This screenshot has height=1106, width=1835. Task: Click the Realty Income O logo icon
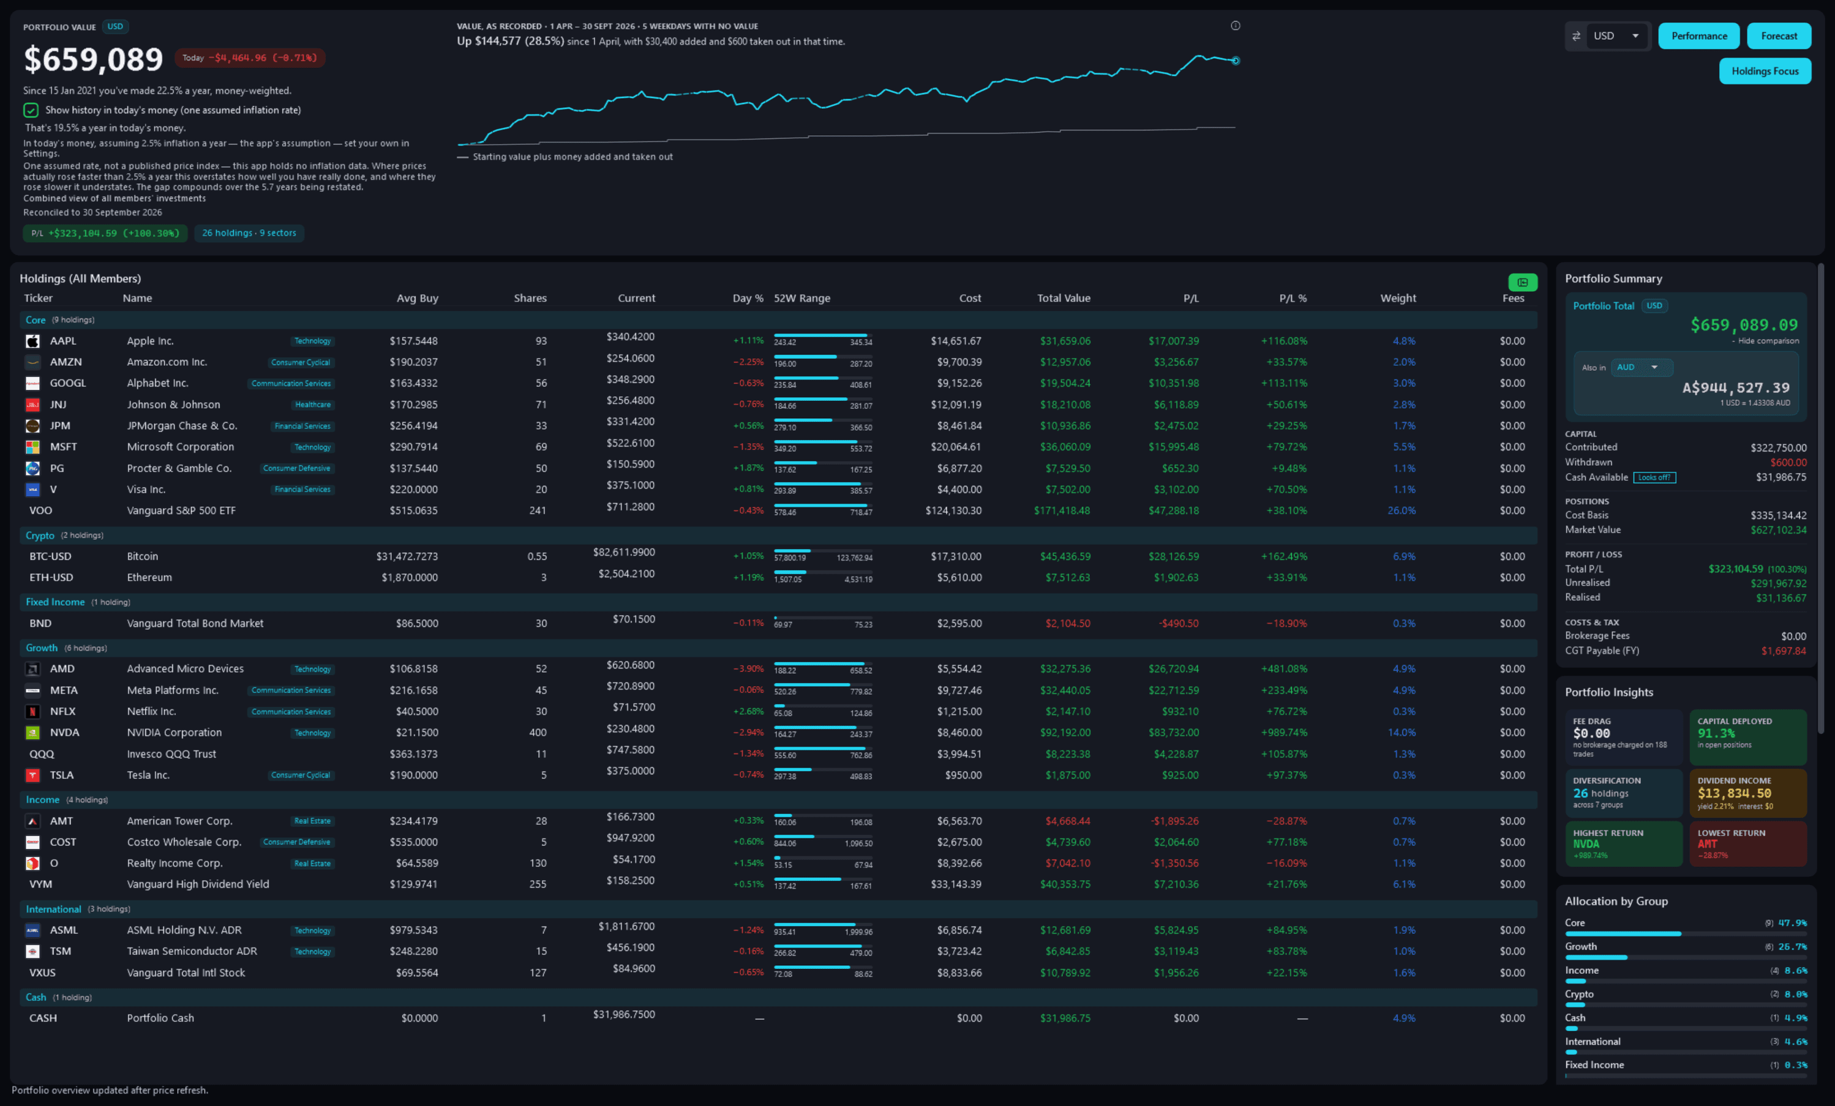coord(33,862)
